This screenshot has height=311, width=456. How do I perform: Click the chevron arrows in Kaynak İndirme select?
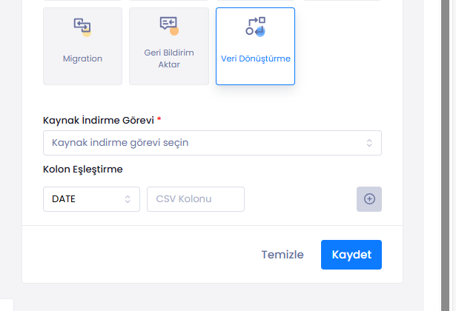click(369, 143)
